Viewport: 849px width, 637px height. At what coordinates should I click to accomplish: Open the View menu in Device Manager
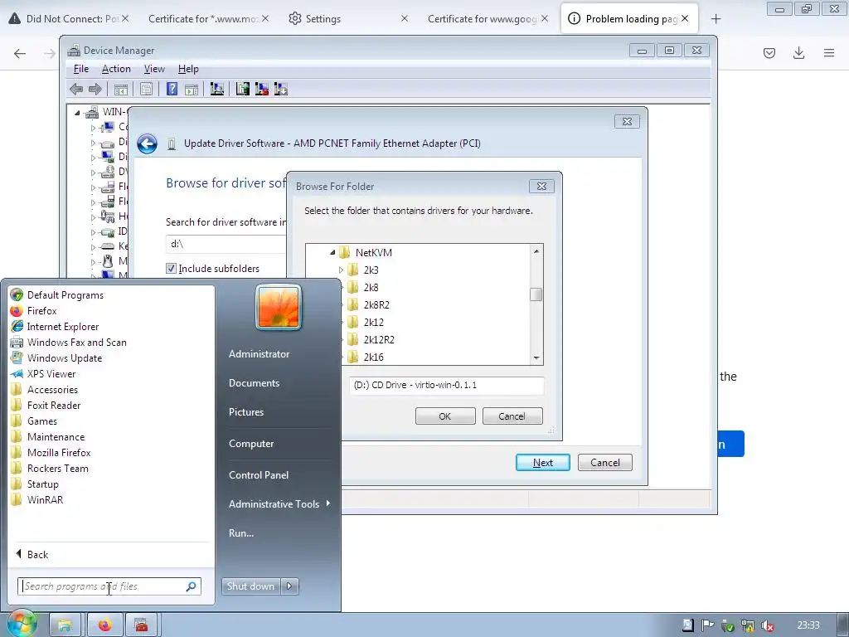click(154, 69)
